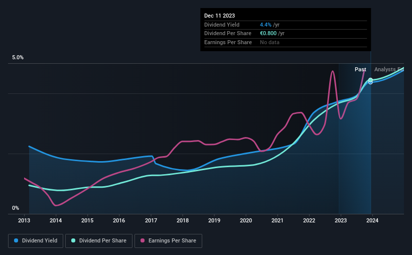Click the €0.800 dividend per share value

click(268, 34)
